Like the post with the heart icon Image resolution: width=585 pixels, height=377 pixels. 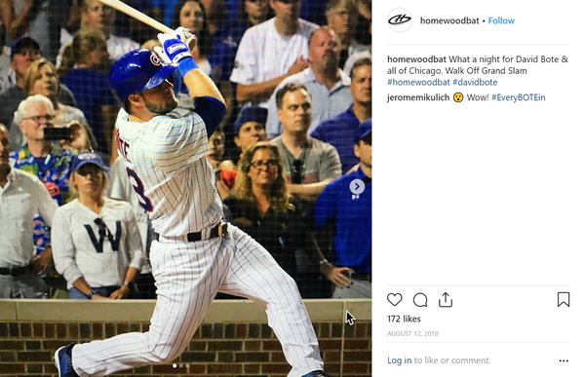(394, 299)
